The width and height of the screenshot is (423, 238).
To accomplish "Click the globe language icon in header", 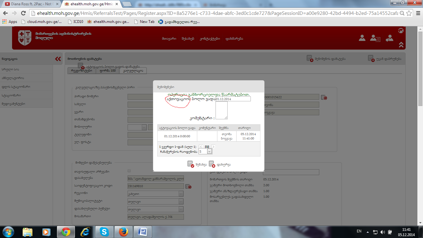I will 401,30.
